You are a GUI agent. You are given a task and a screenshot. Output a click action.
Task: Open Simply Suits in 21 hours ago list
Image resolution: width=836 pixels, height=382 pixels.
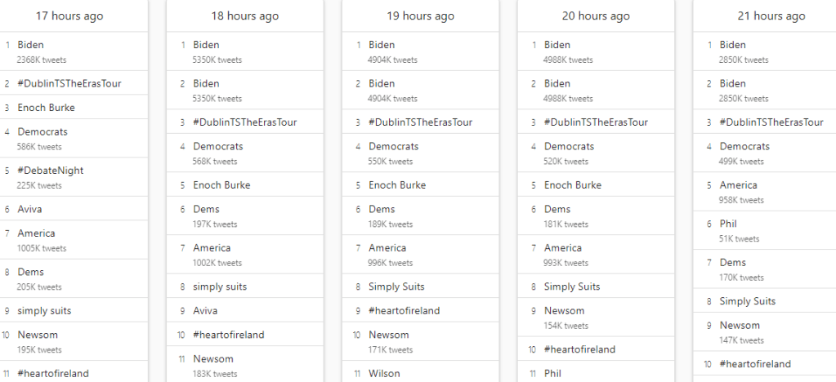pos(747,301)
